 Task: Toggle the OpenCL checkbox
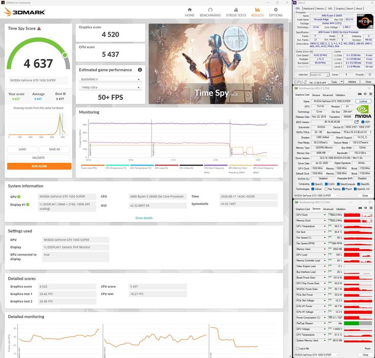pos(313,184)
